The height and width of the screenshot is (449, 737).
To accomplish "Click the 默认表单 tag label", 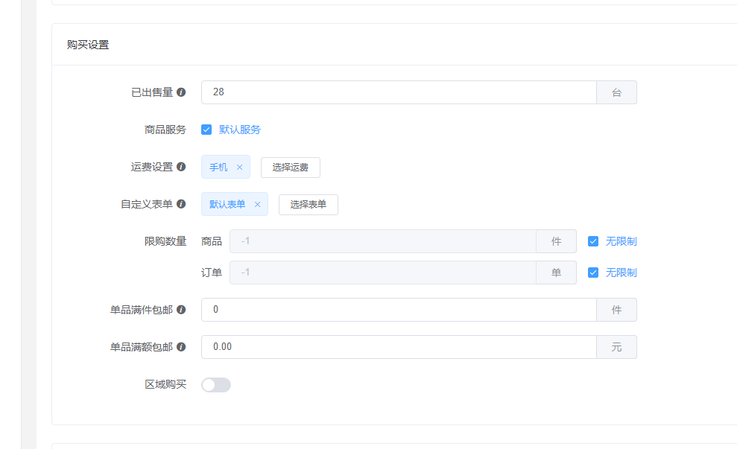I will 227,204.
